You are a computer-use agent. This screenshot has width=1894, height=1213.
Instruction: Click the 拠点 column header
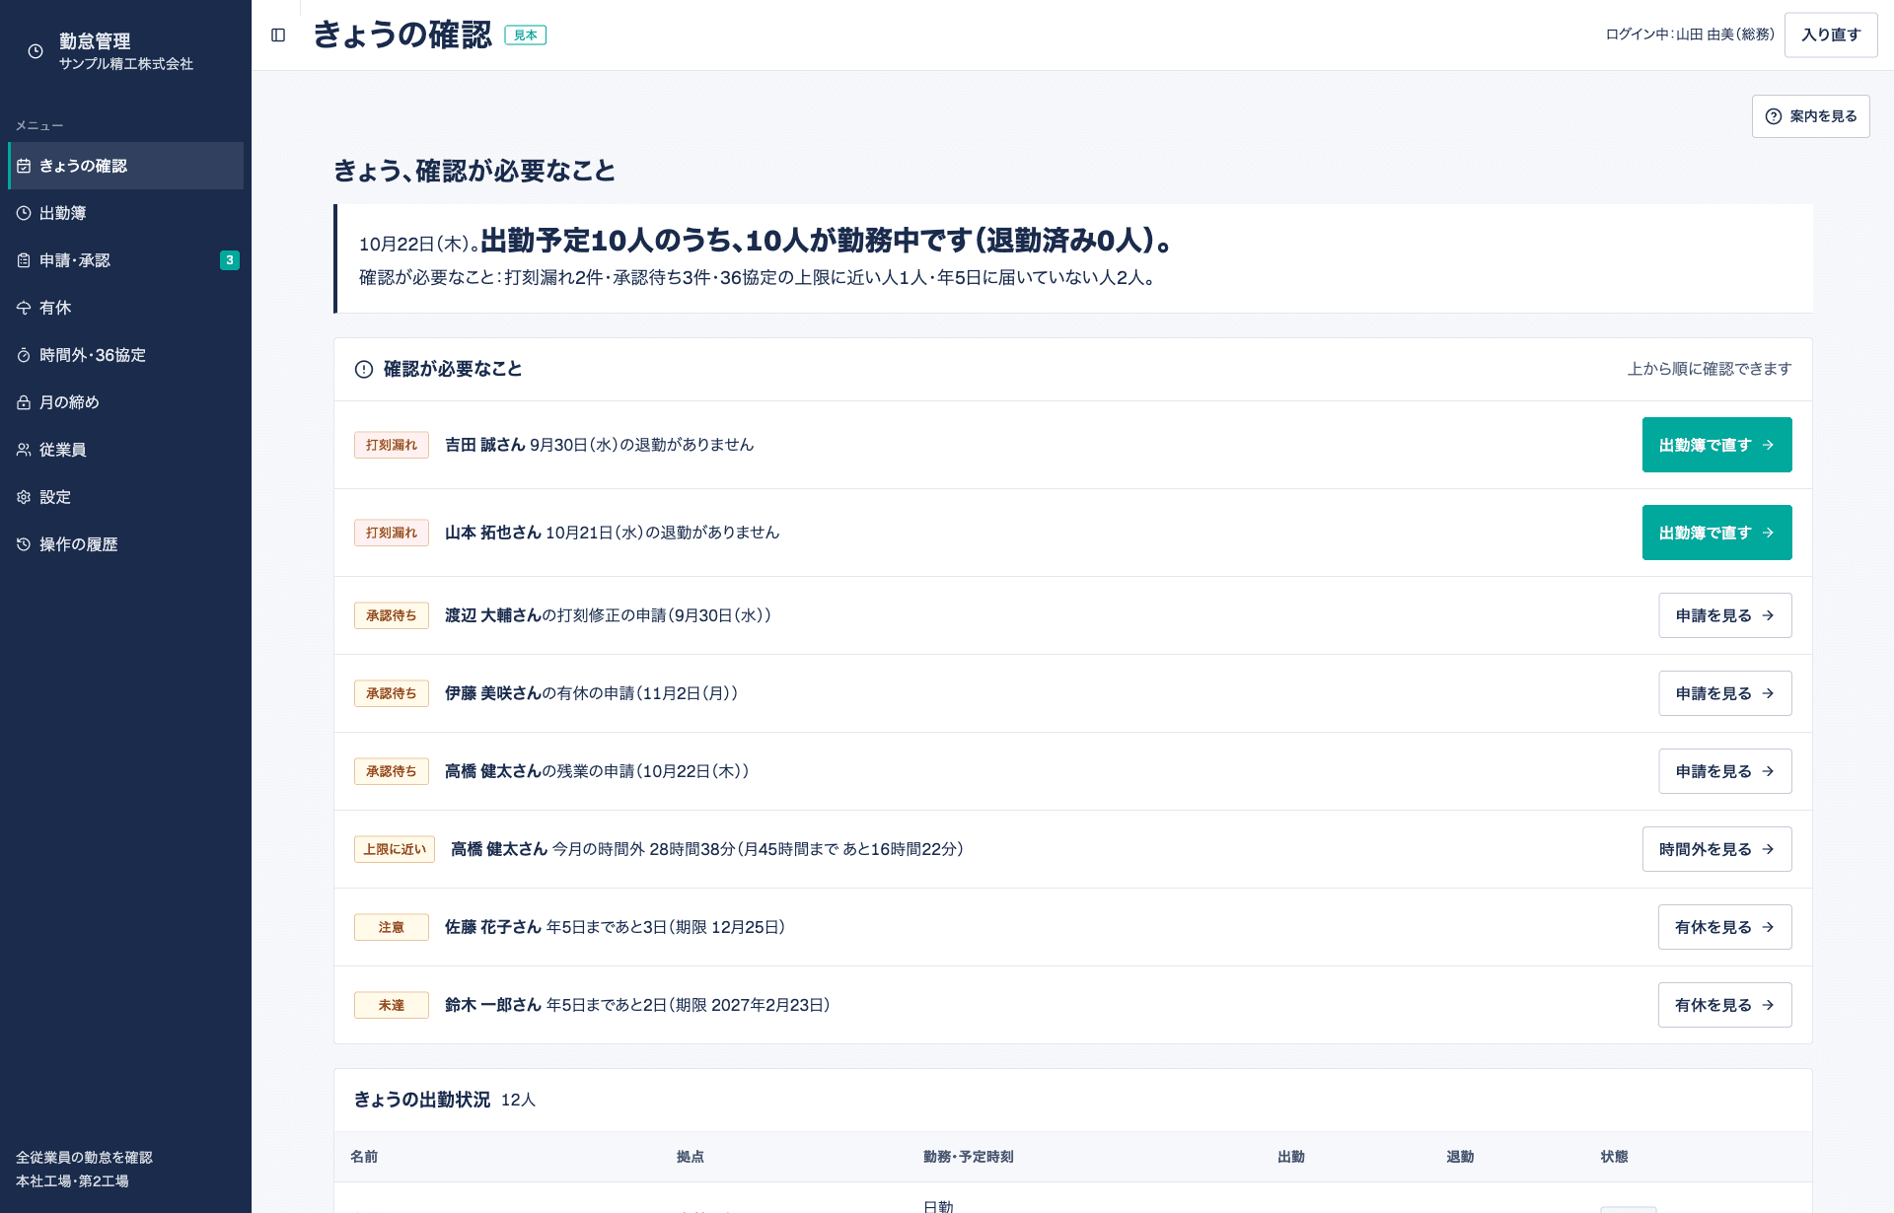(691, 1157)
